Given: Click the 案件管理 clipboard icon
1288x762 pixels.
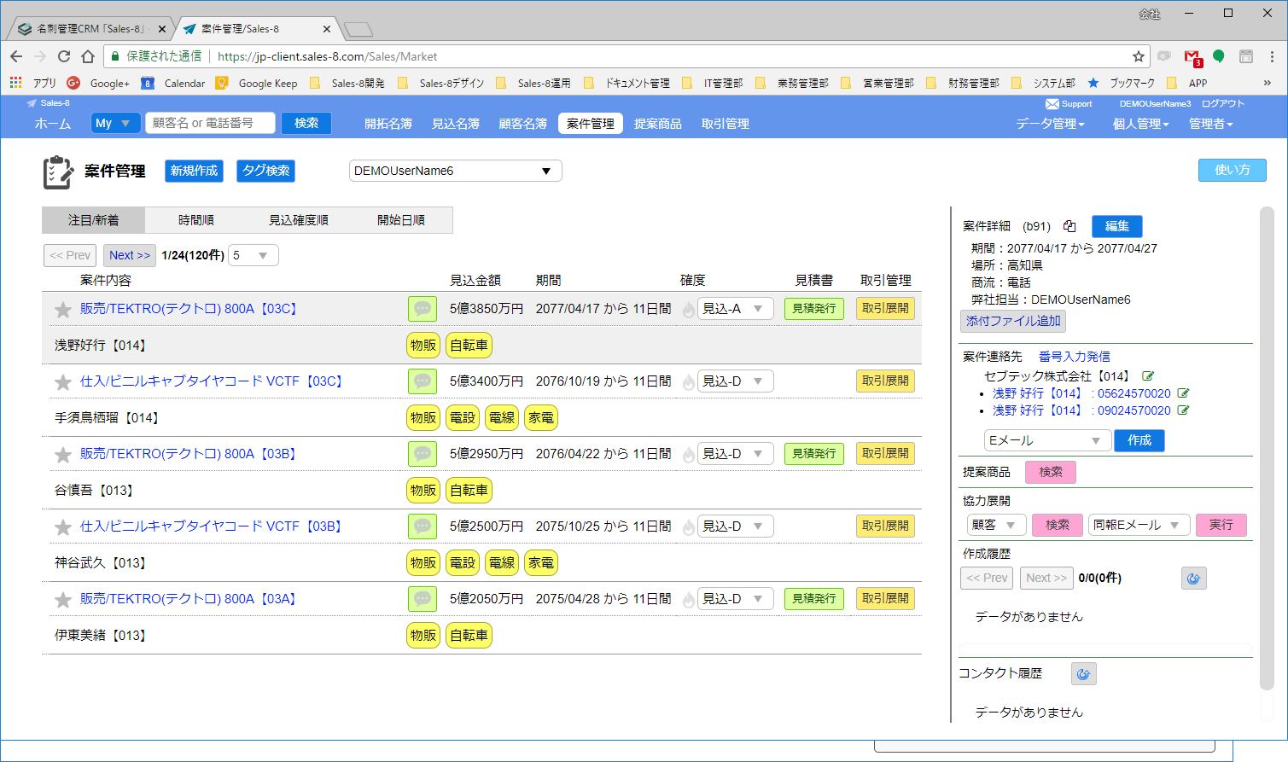Looking at the screenshot, I should 58,172.
